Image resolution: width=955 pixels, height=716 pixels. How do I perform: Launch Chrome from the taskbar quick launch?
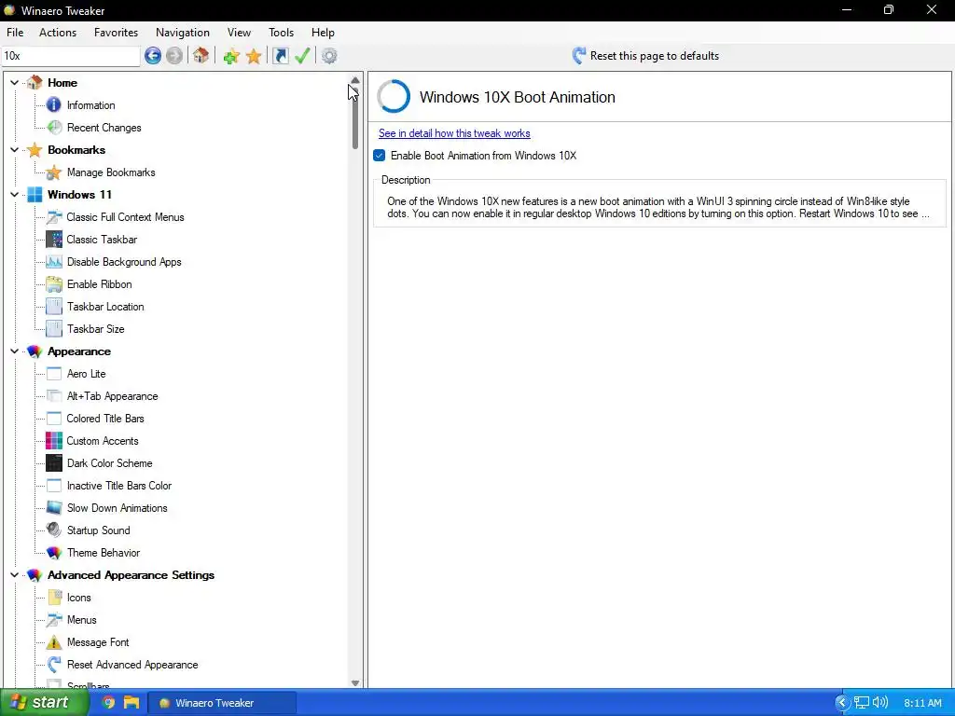point(108,703)
